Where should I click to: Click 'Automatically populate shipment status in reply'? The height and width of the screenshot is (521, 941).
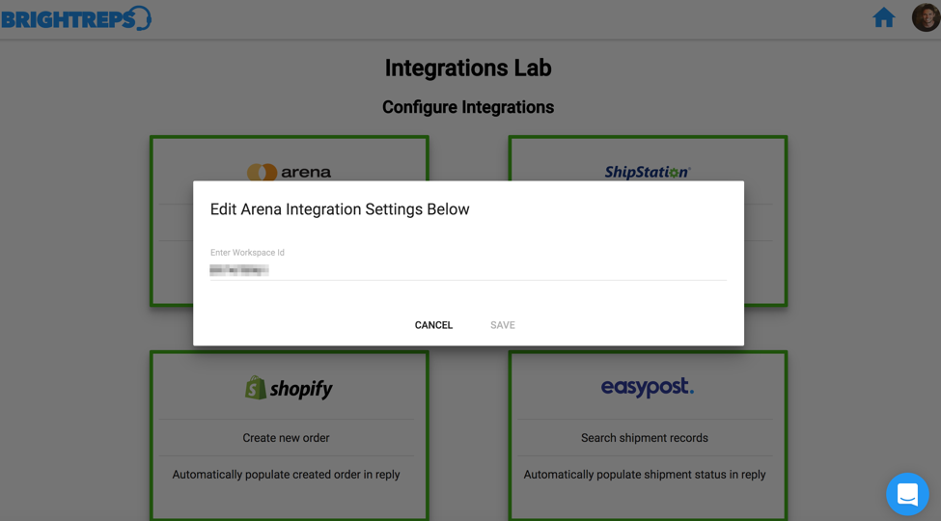point(645,475)
